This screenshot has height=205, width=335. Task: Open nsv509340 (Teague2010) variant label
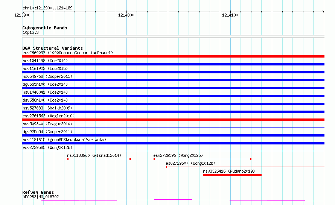(x=47, y=124)
